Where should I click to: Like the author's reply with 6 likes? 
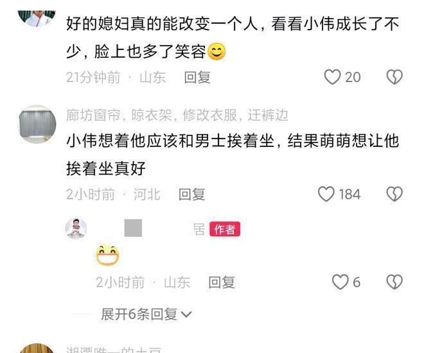[x=340, y=282]
